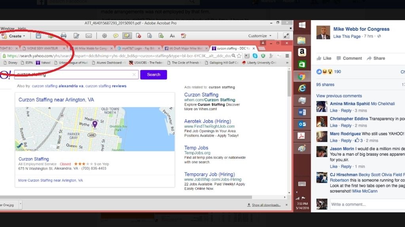Open the Window menu in Acrobat

(8, 28)
